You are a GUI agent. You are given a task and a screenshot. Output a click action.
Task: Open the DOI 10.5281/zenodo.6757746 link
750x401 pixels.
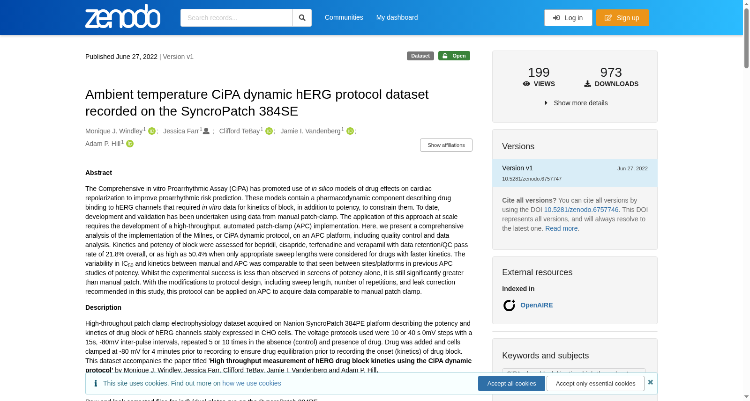pos(581,210)
